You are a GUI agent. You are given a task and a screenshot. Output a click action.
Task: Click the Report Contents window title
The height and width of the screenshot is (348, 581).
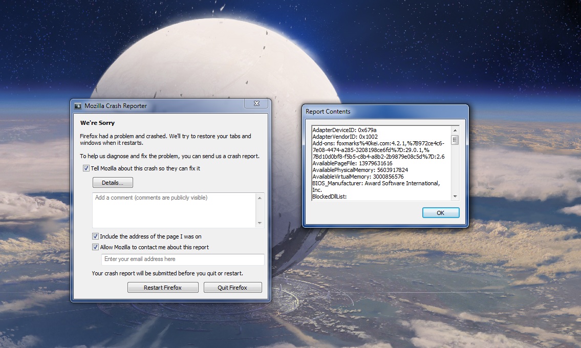click(x=328, y=112)
